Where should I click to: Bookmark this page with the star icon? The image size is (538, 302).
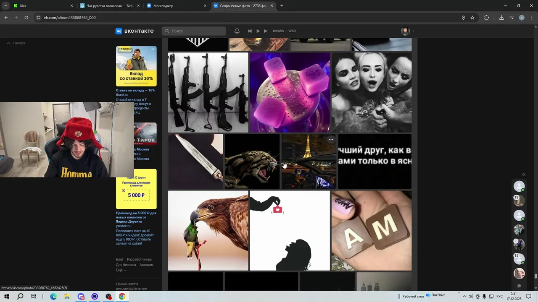[x=472, y=18]
